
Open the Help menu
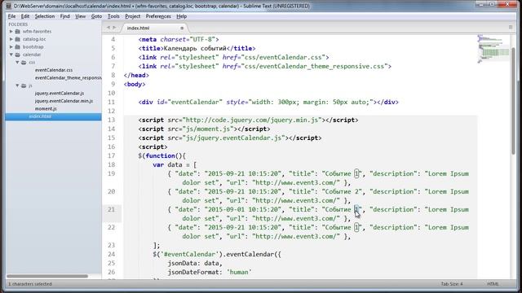click(x=181, y=16)
